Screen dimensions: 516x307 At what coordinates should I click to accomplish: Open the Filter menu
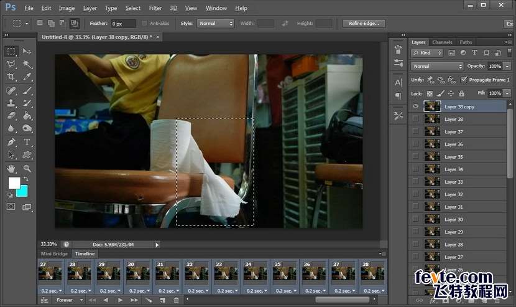[x=155, y=8]
